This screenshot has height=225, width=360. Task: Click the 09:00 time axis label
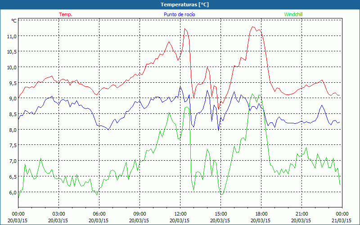click(x=139, y=214)
